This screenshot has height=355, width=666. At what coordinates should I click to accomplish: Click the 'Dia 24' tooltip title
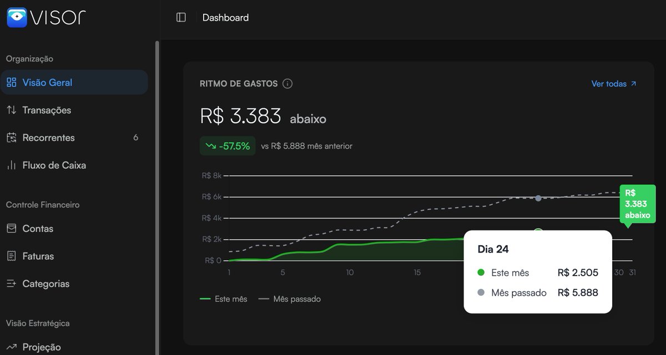(493, 249)
